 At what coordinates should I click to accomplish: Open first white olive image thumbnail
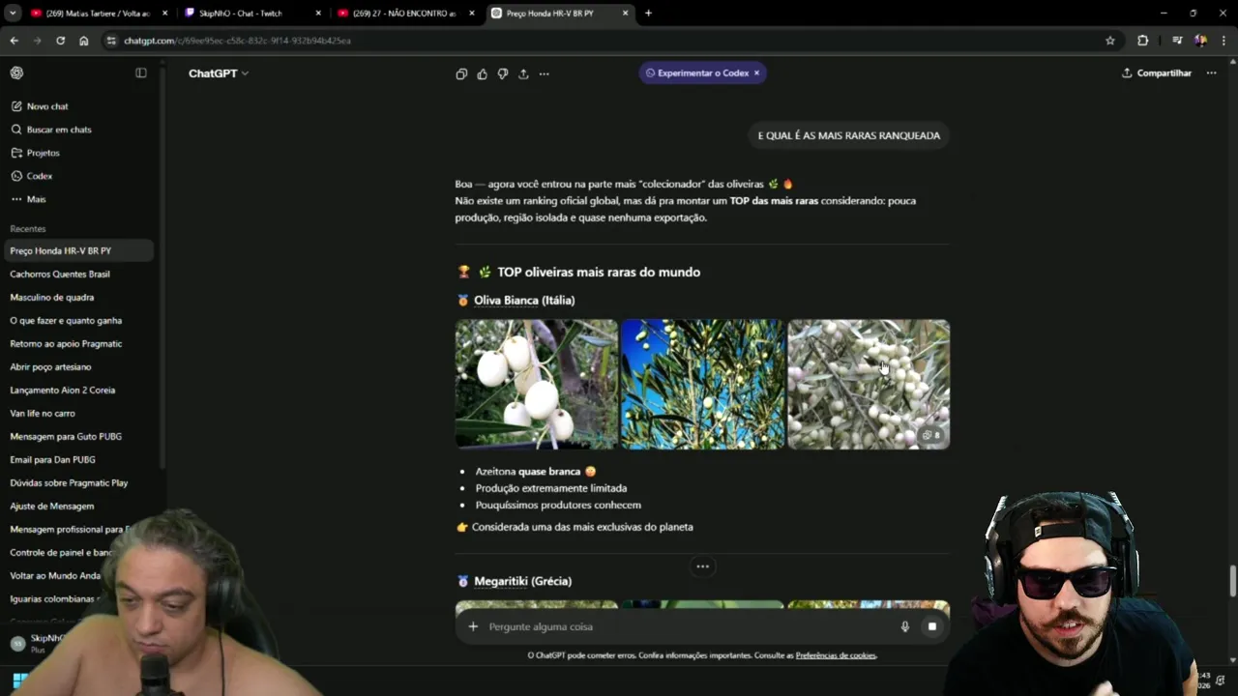[x=537, y=384]
